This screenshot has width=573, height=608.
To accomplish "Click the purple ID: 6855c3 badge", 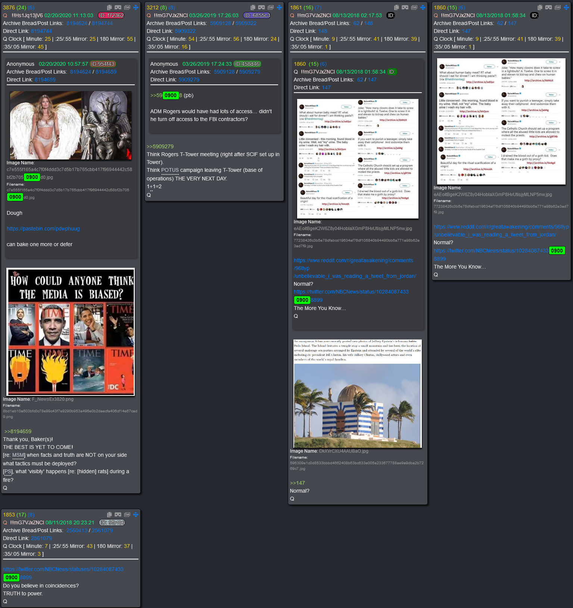I will pos(257,15).
